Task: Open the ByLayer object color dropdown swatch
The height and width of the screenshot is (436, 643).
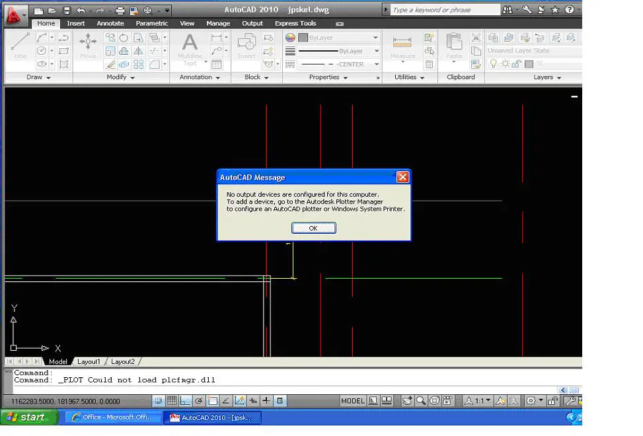Action: 303,38
